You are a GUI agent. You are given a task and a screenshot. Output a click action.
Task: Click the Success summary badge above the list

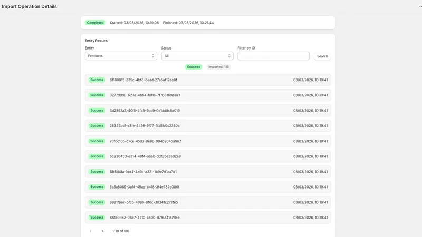(x=194, y=67)
